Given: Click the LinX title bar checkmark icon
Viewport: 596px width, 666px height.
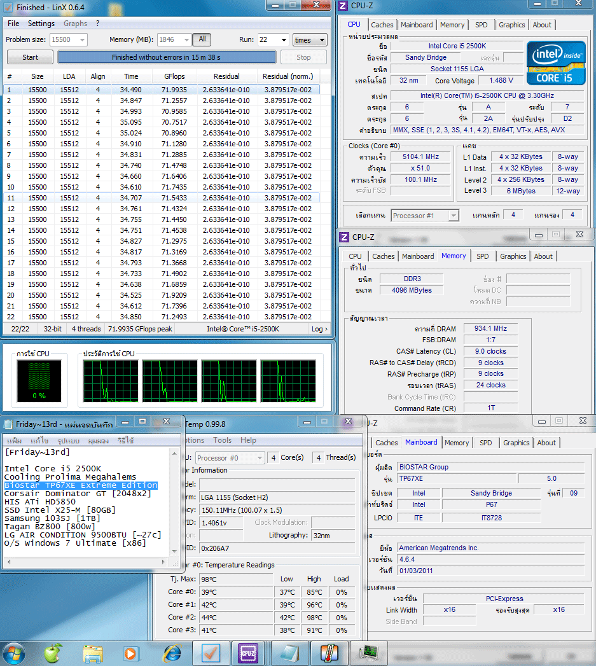Looking at the screenshot, I should (8, 8).
